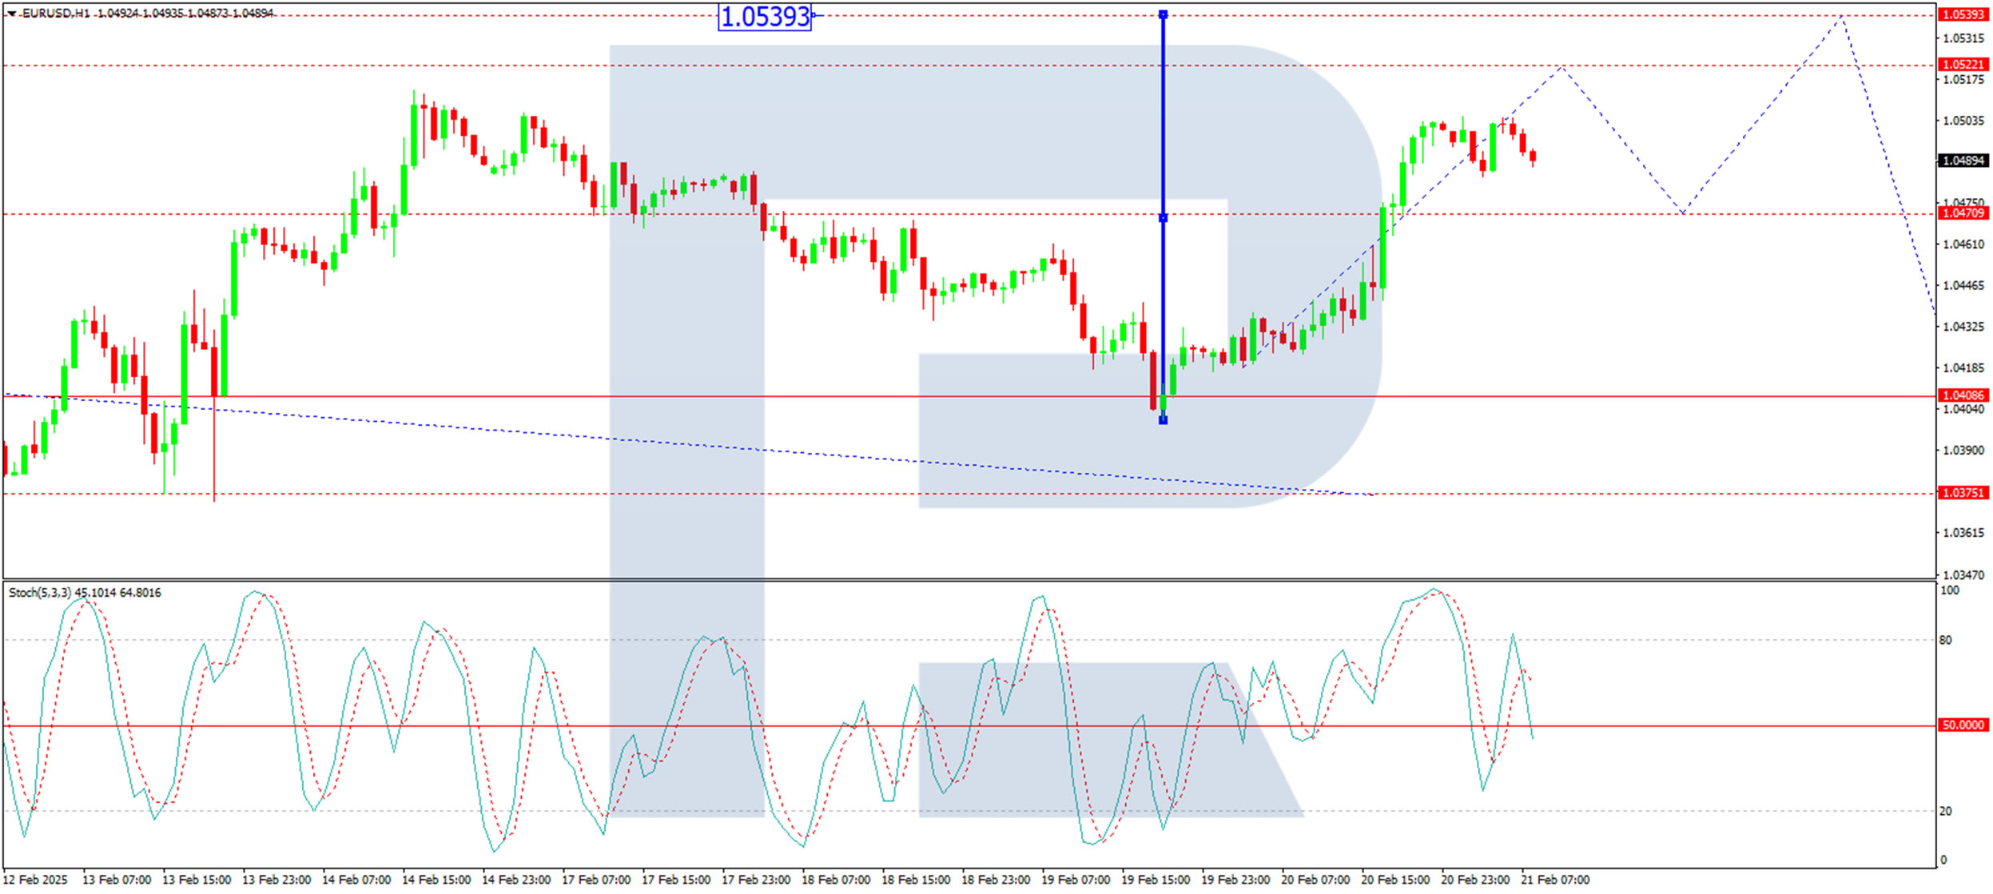This screenshot has height=894, width=1993.
Task: Select the bottom handle of blue vertical line
Action: [1163, 420]
